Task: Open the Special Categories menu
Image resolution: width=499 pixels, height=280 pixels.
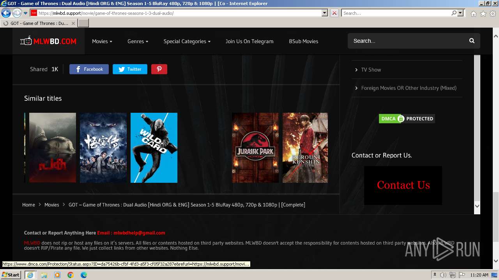Action: 187,41
